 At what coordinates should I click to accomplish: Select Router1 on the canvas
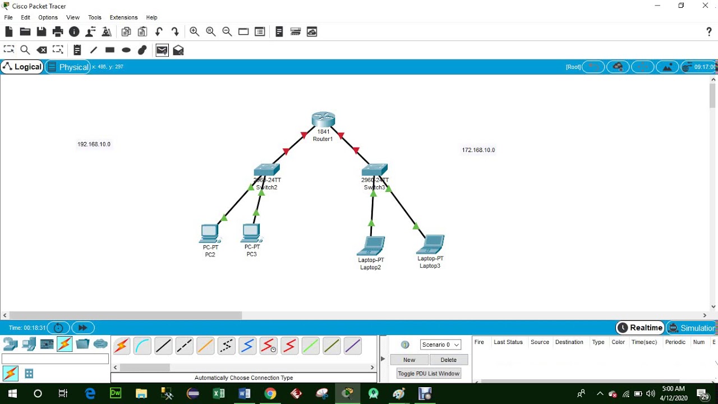pos(323,120)
